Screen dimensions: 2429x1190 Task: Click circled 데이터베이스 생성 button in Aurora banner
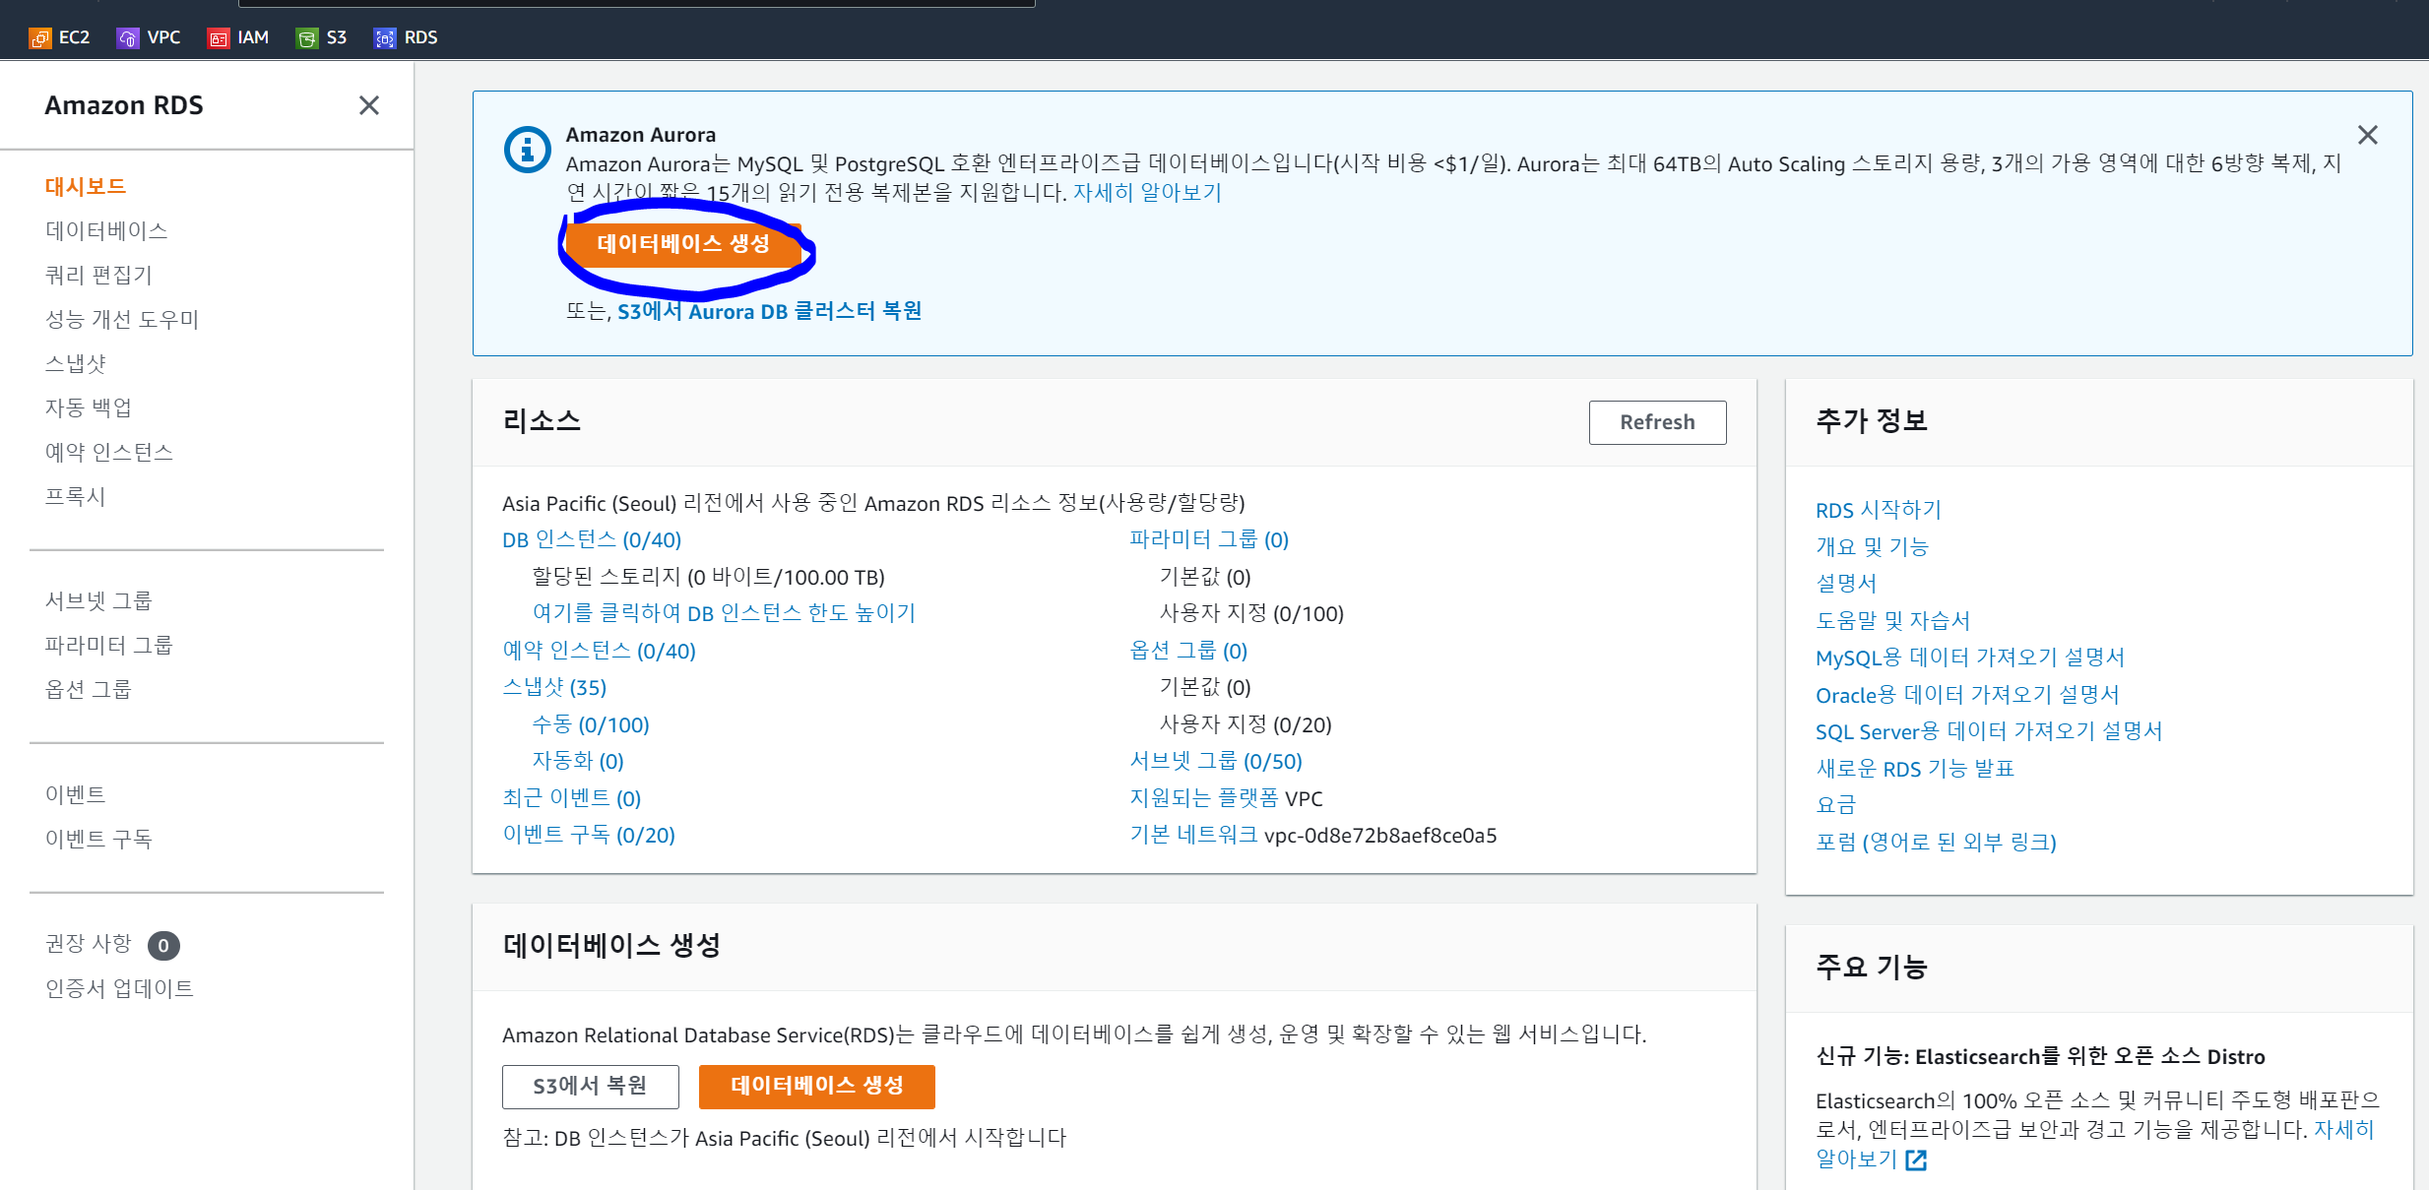click(x=683, y=244)
